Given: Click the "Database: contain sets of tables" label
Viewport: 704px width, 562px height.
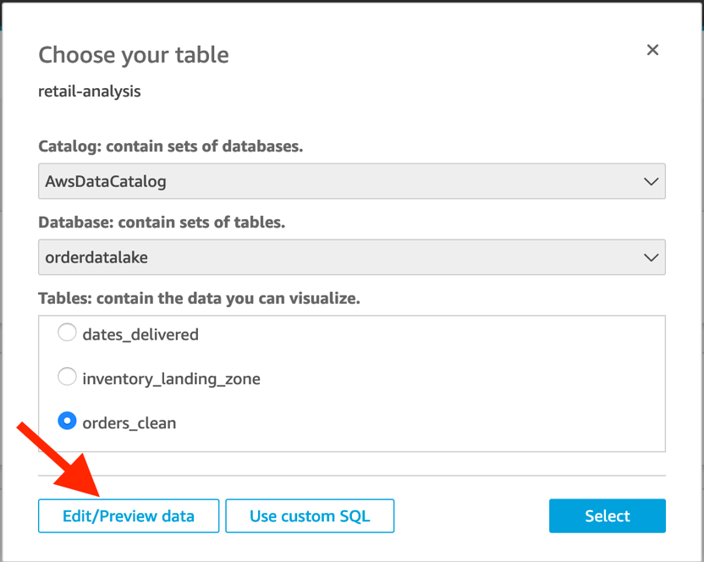Looking at the screenshot, I should click(x=162, y=223).
